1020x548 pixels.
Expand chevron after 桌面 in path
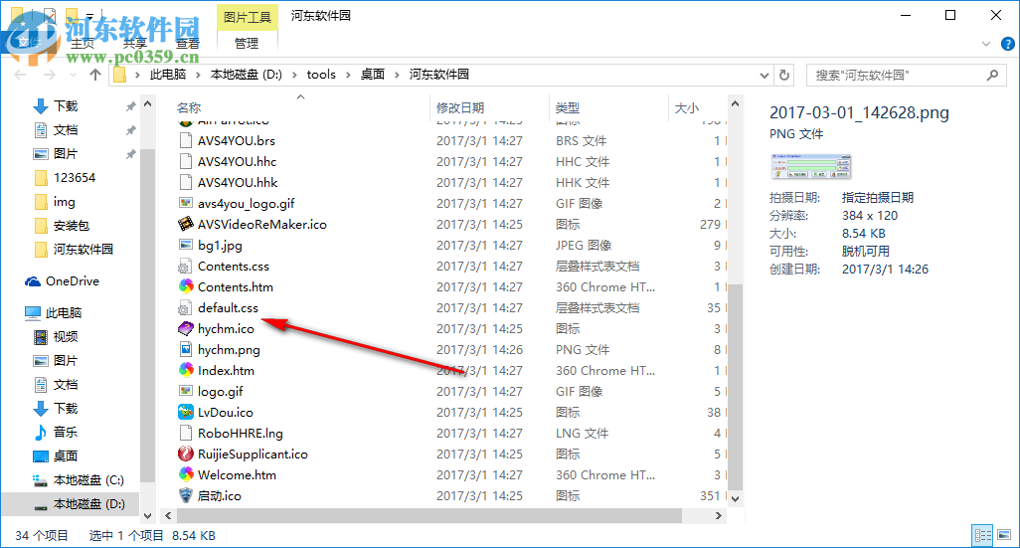coord(397,75)
